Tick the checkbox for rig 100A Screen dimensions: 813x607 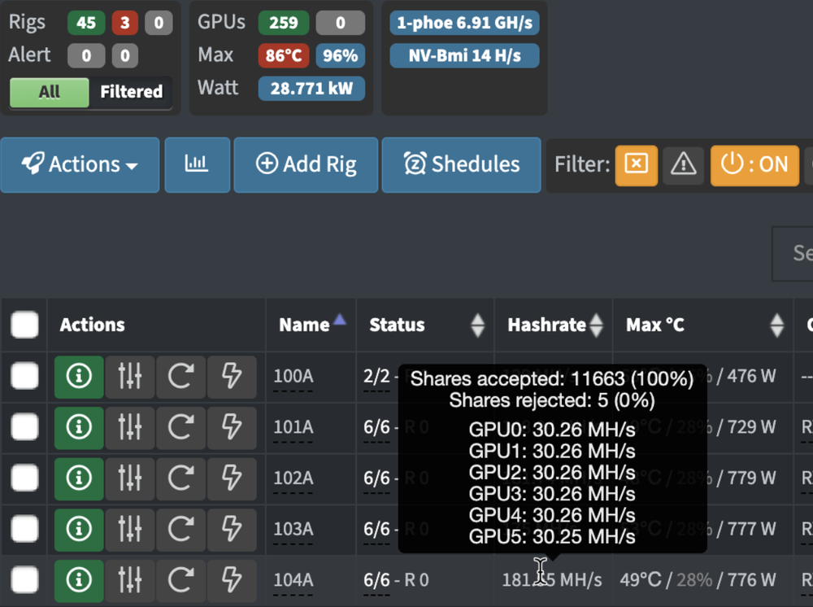pyautogui.click(x=24, y=376)
